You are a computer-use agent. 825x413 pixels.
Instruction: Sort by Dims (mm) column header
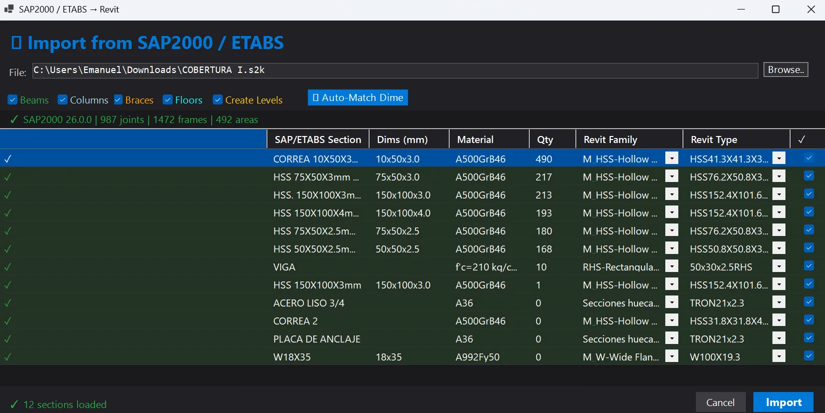click(409, 139)
